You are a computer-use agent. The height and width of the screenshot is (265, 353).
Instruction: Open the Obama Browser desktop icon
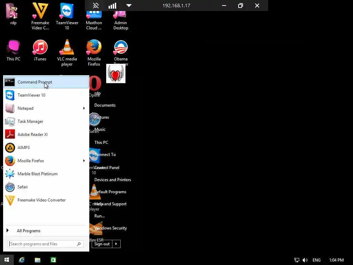(x=121, y=52)
